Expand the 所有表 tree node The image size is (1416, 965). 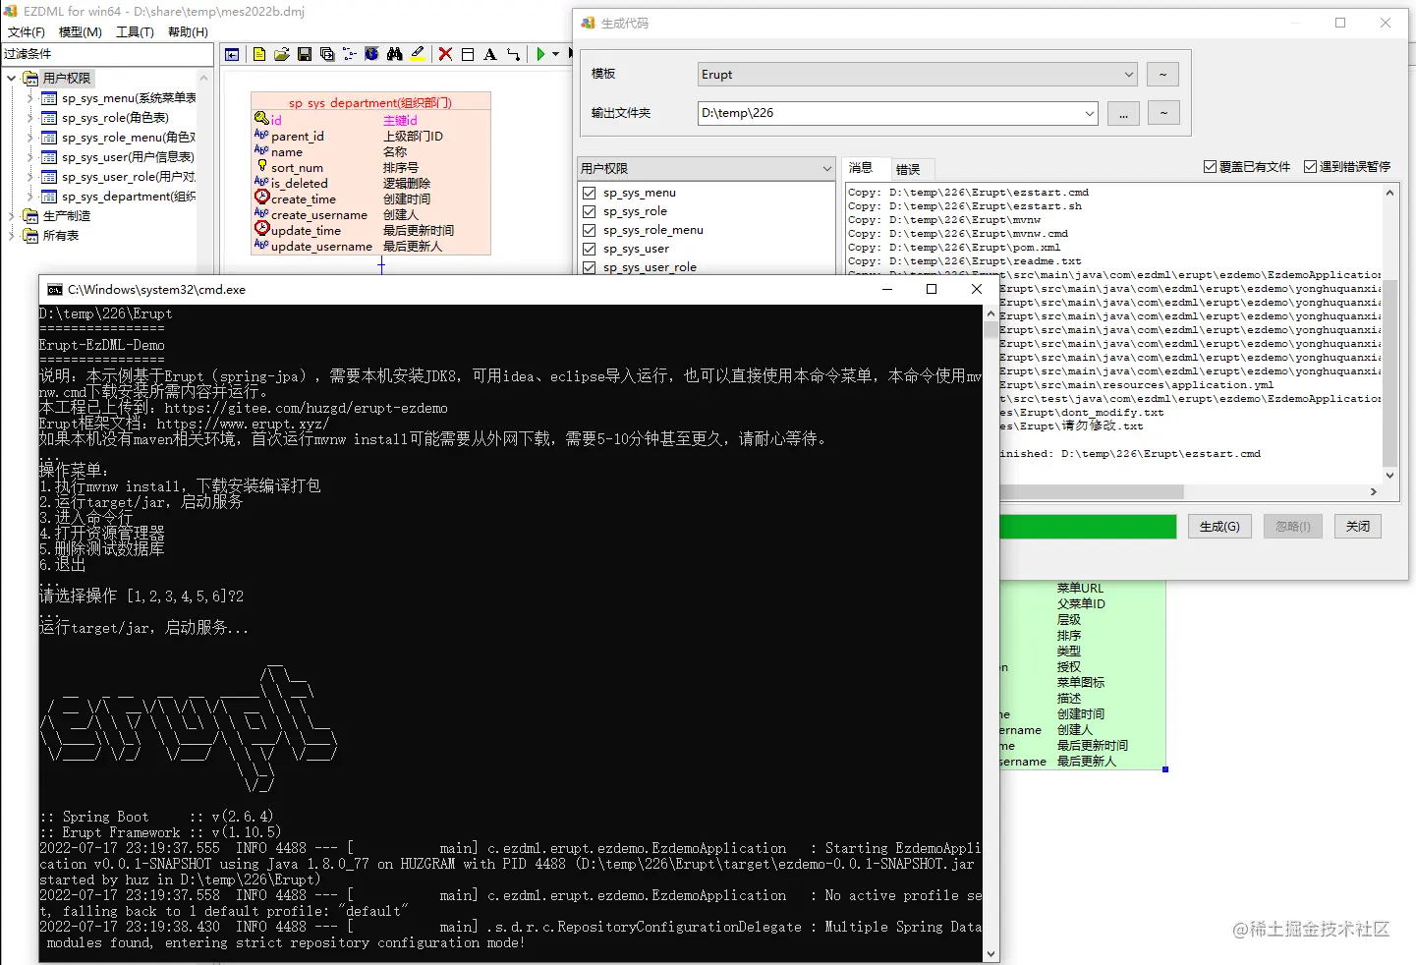point(12,236)
